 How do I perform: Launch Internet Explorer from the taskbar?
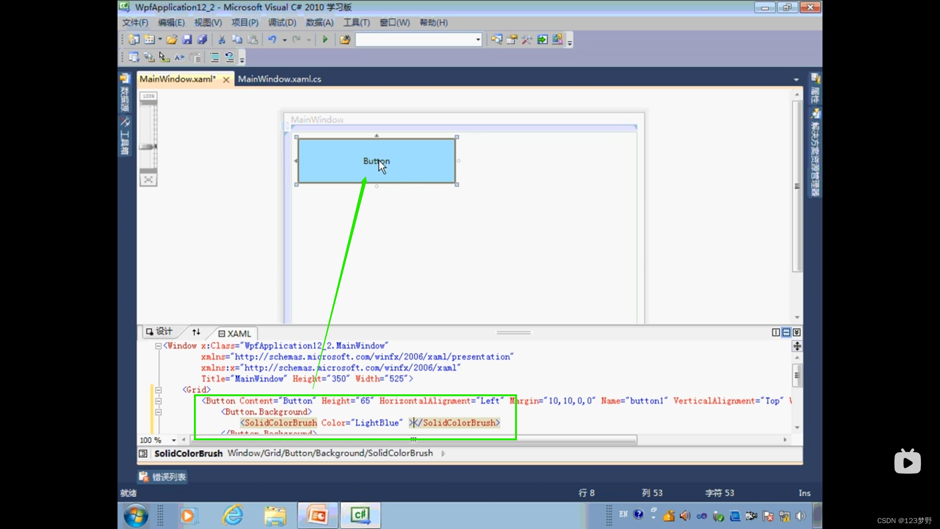[233, 515]
